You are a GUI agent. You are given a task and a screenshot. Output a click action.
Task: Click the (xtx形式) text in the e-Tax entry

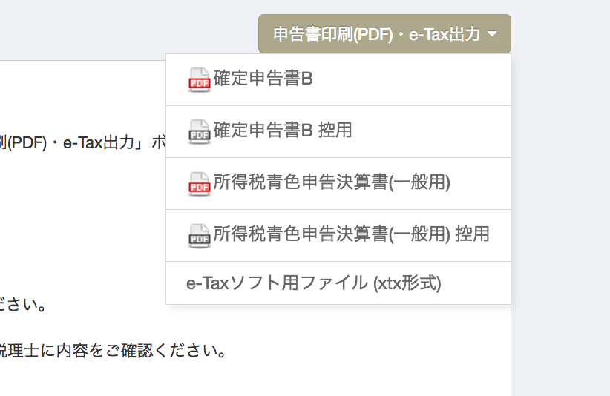tap(407, 283)
